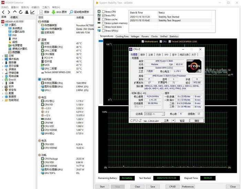Enable the Stress CPU checkbox
This screenshot has width=241, height=189.
point(103,12)
